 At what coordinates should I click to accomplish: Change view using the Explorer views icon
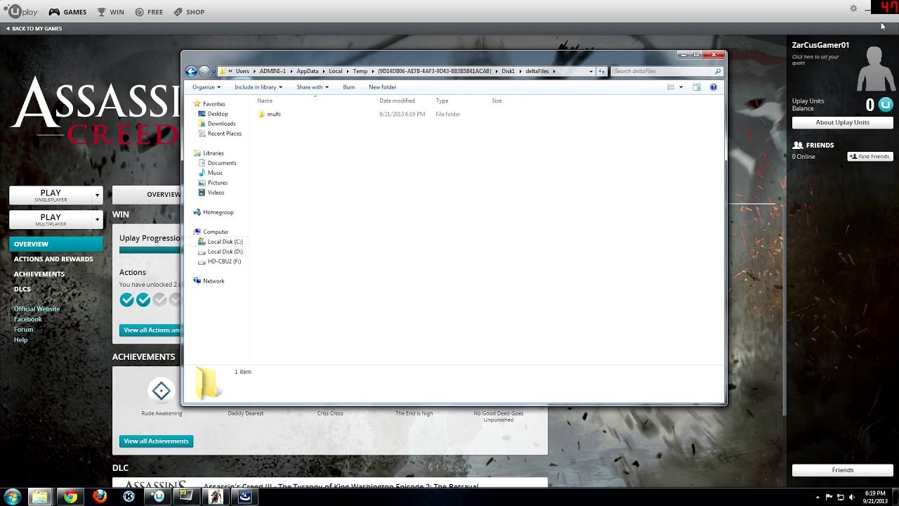671,87
